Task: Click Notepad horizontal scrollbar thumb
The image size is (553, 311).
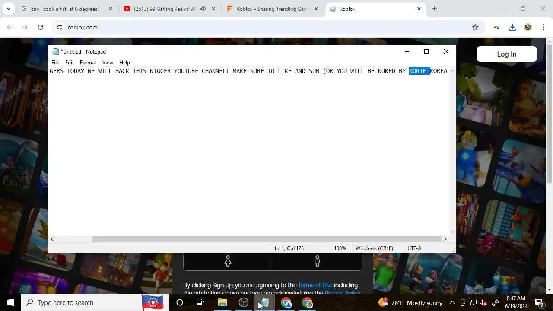Action: coord(267,239)
